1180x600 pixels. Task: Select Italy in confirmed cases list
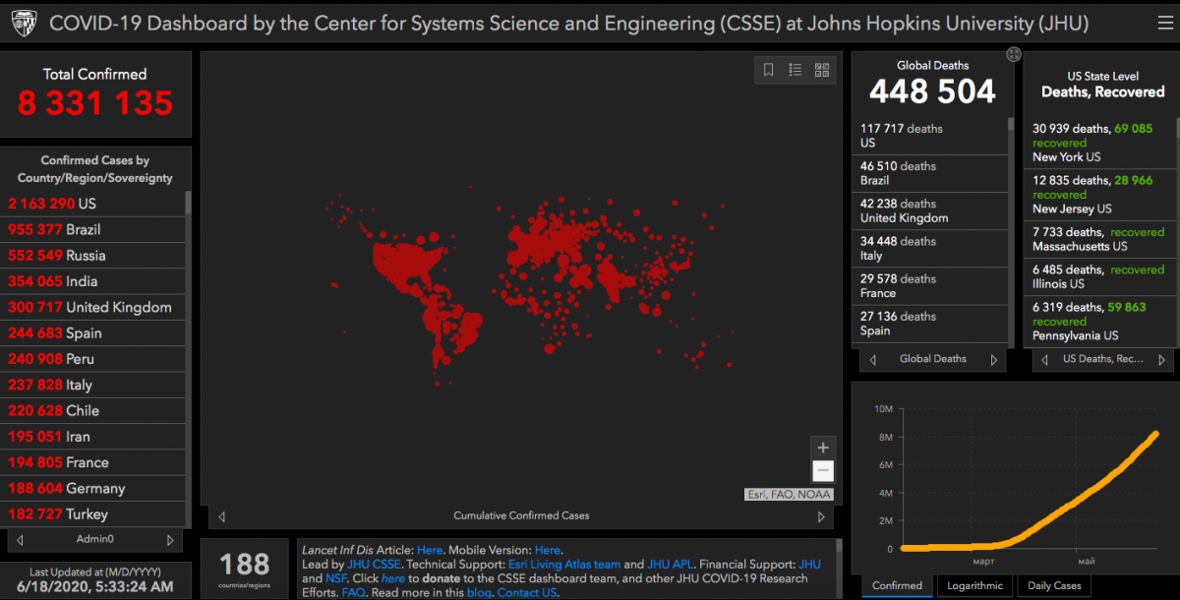point(92,385)
